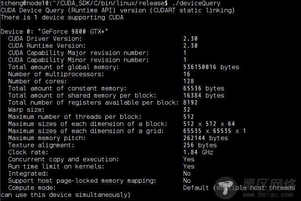This screenshot has width=301, height=201.
Task: Click the 'Maximum memory pitch:' label
Action: (47, 138)
